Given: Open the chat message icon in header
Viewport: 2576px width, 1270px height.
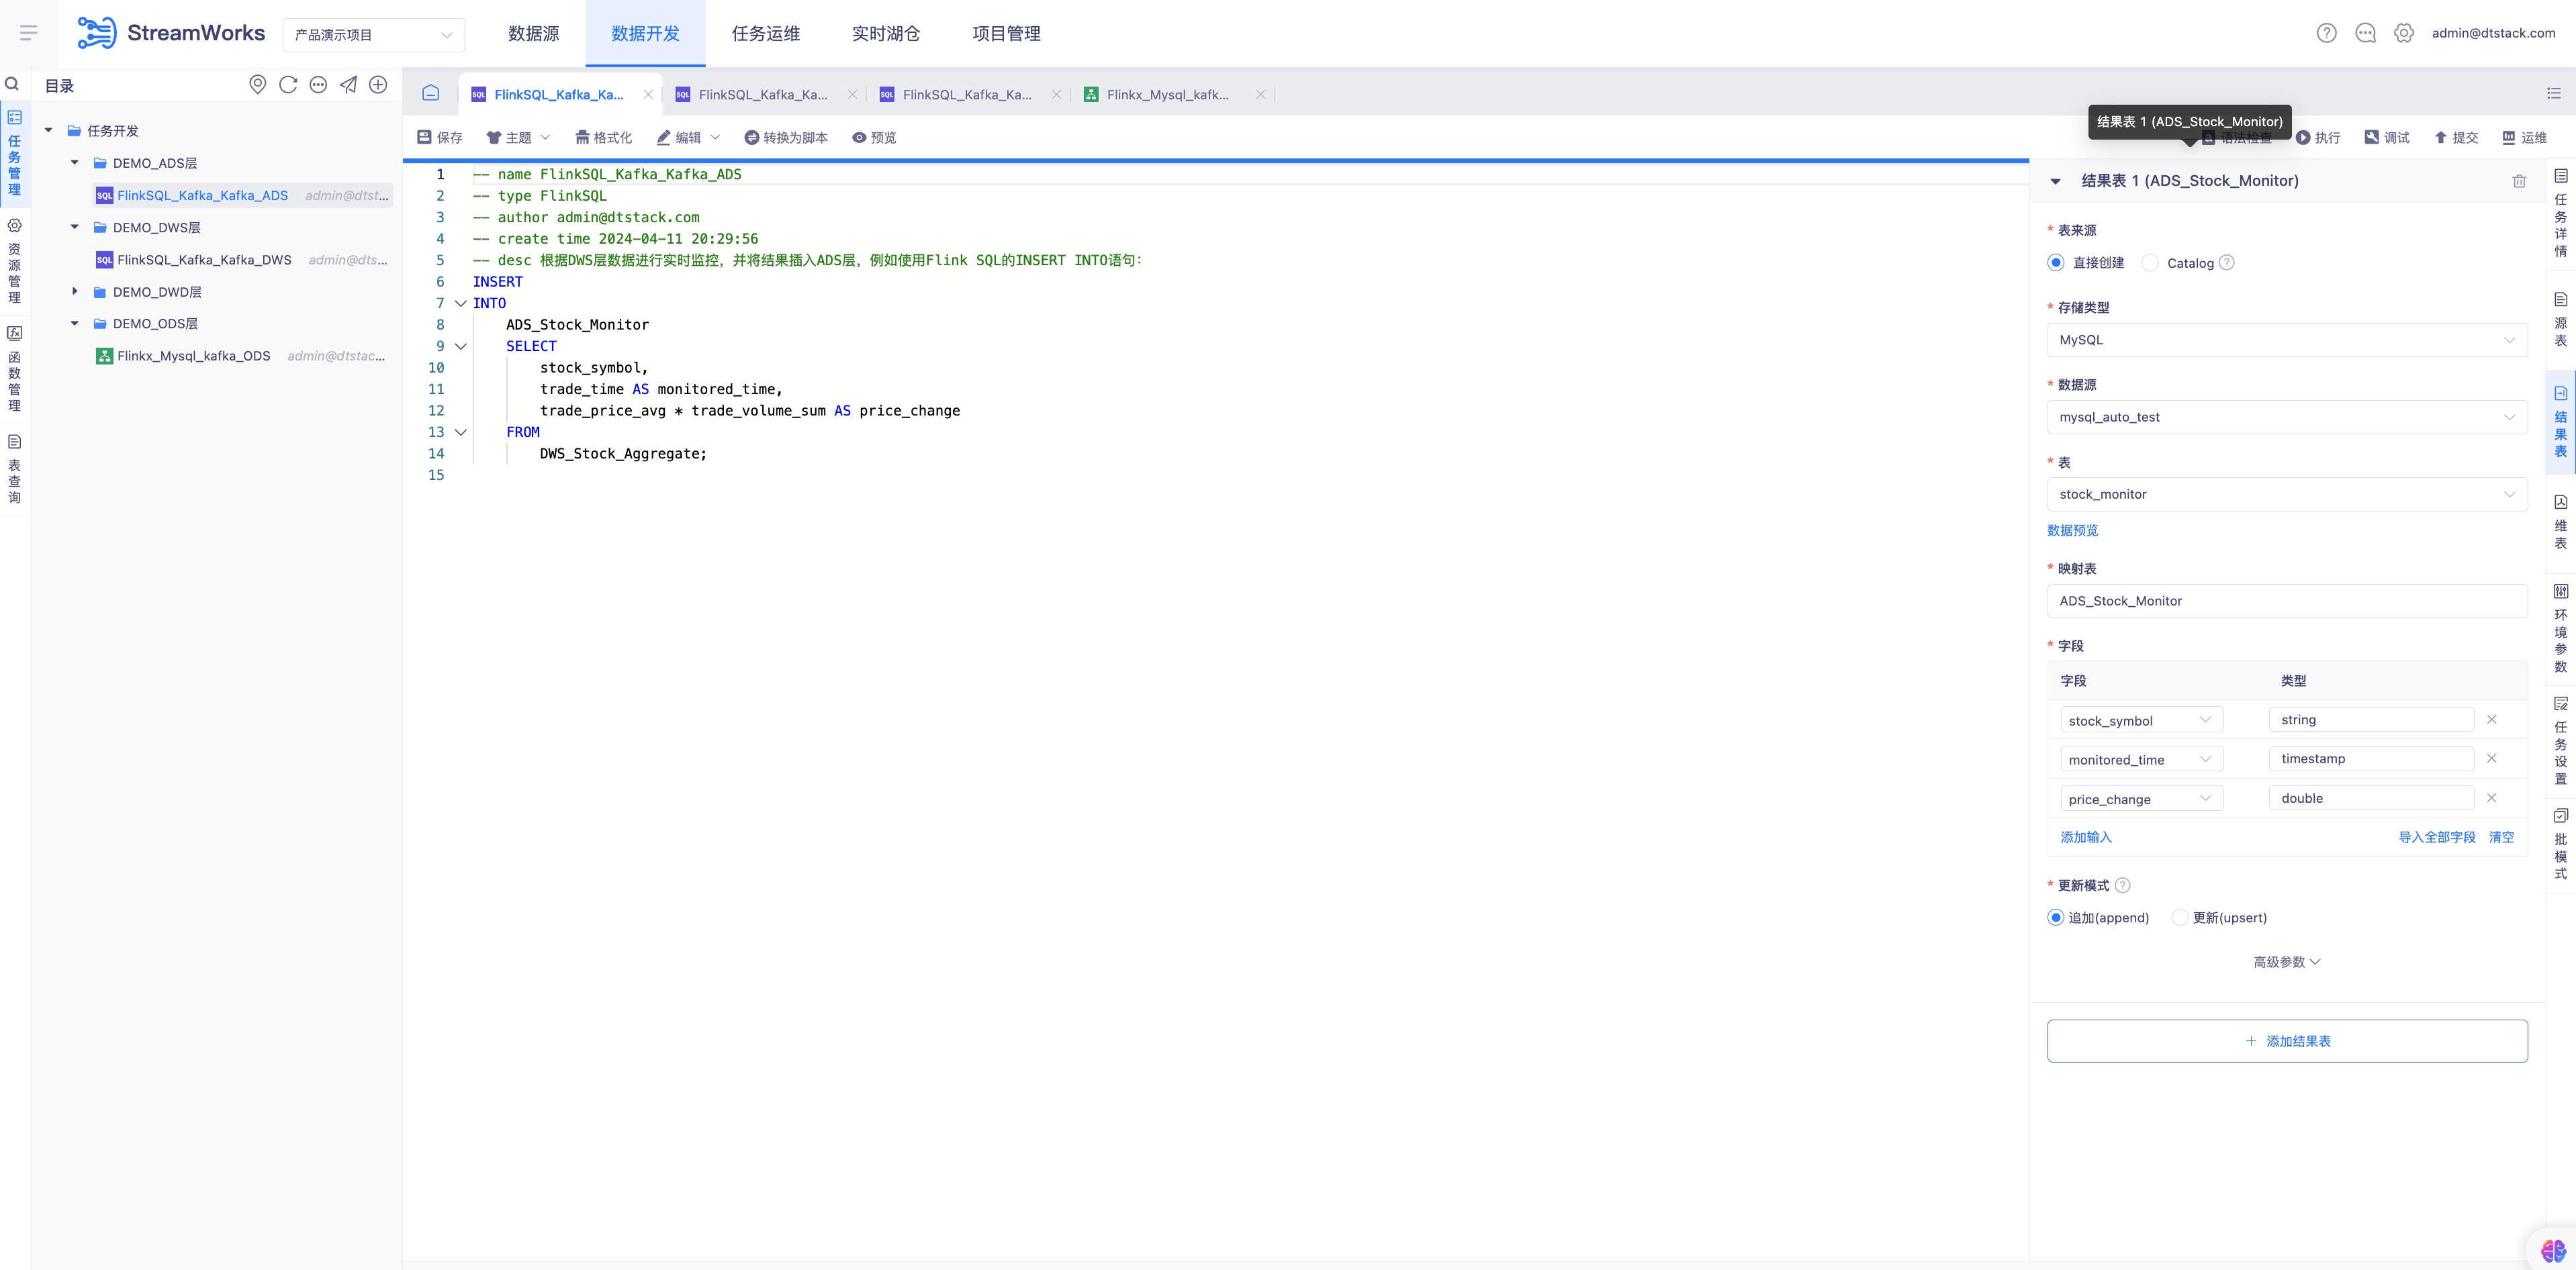Looking at the screenshot, I should point(2365,33).
